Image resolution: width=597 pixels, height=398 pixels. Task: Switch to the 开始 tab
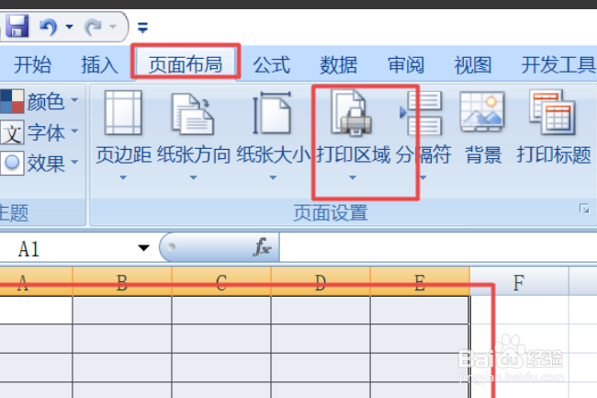pos(33,64)
